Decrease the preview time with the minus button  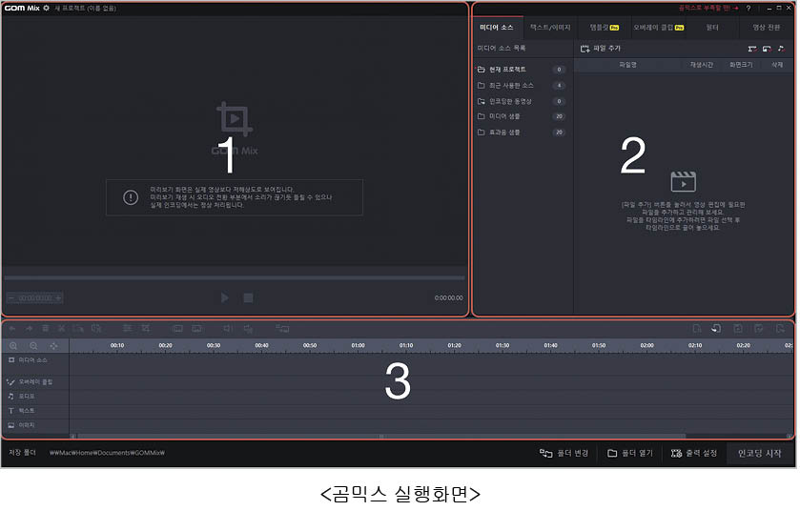(11, 298)
